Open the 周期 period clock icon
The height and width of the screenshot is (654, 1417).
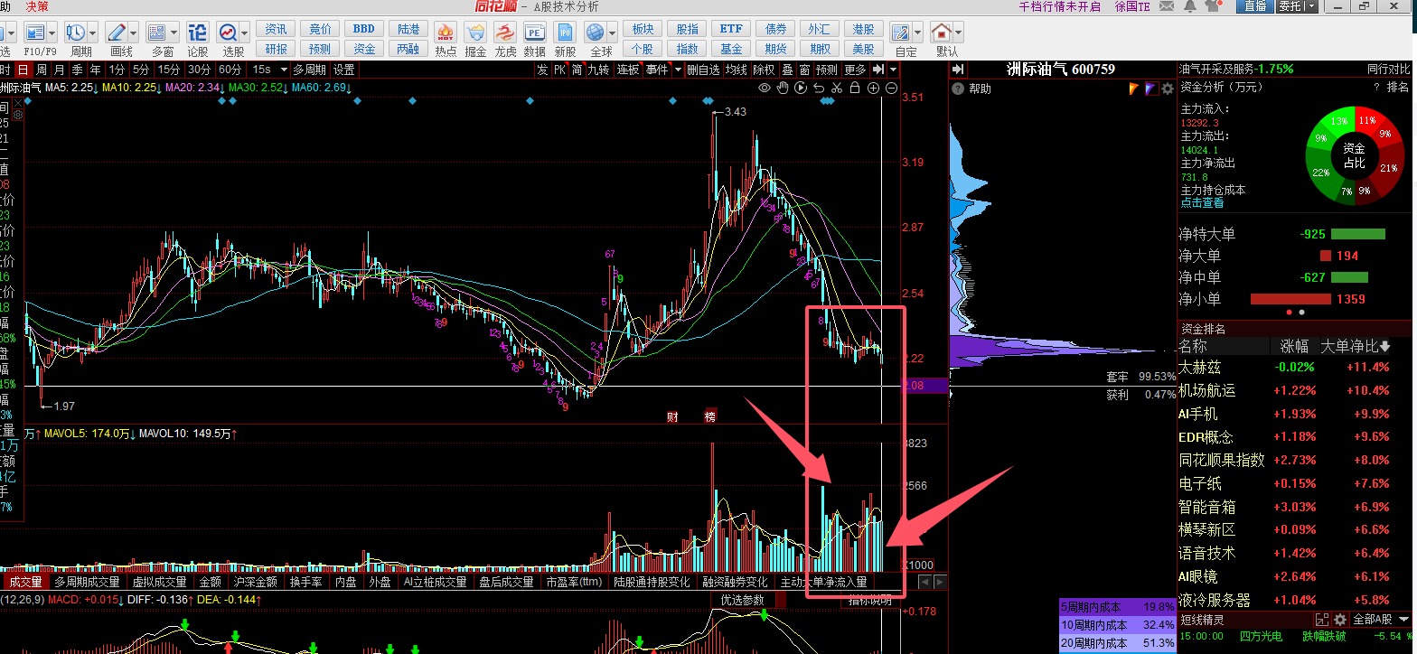coord(75,33)
